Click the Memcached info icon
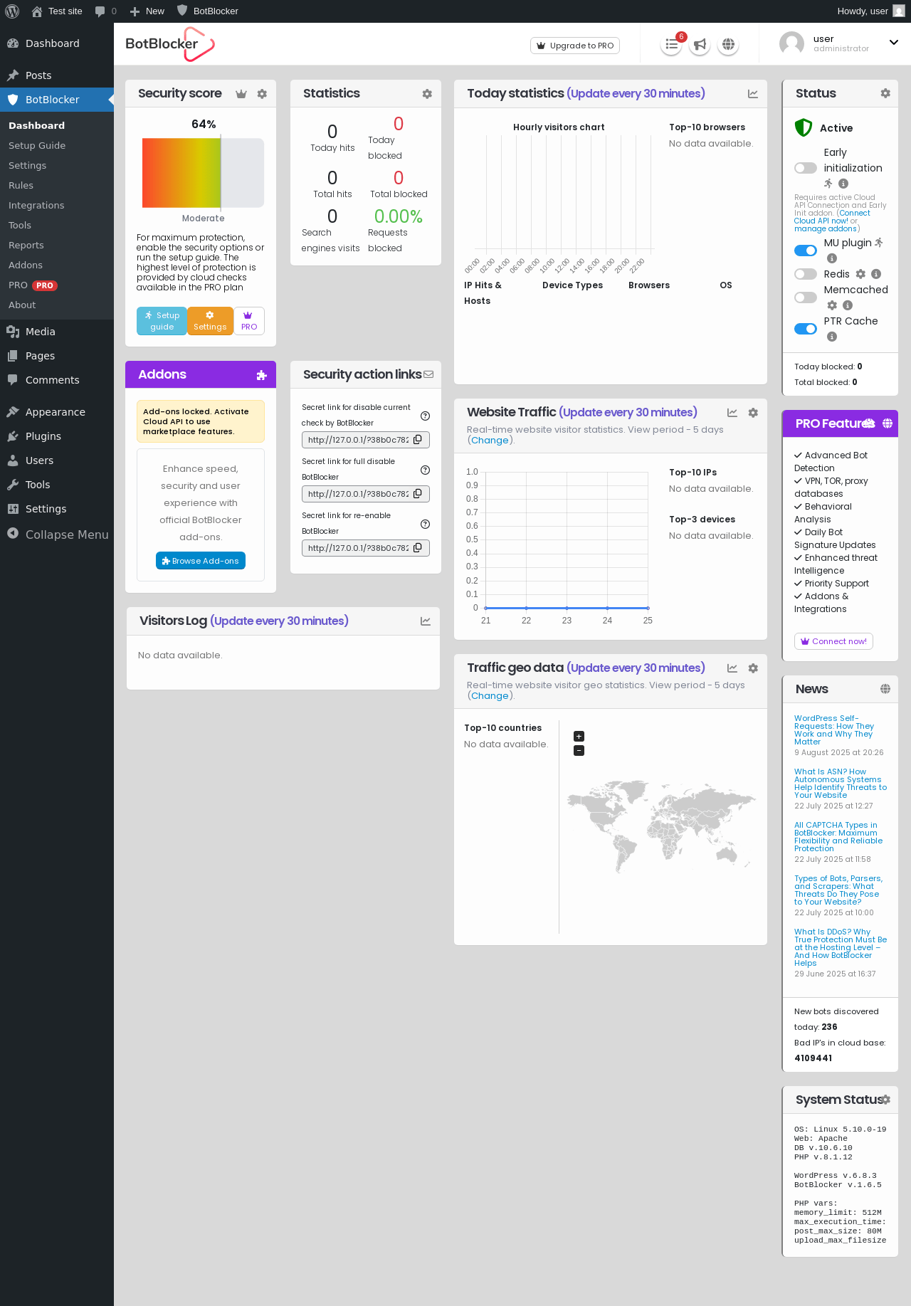The width and height of the screenshot is (911, 1306). pyautogui.click(x=848, y=305)
